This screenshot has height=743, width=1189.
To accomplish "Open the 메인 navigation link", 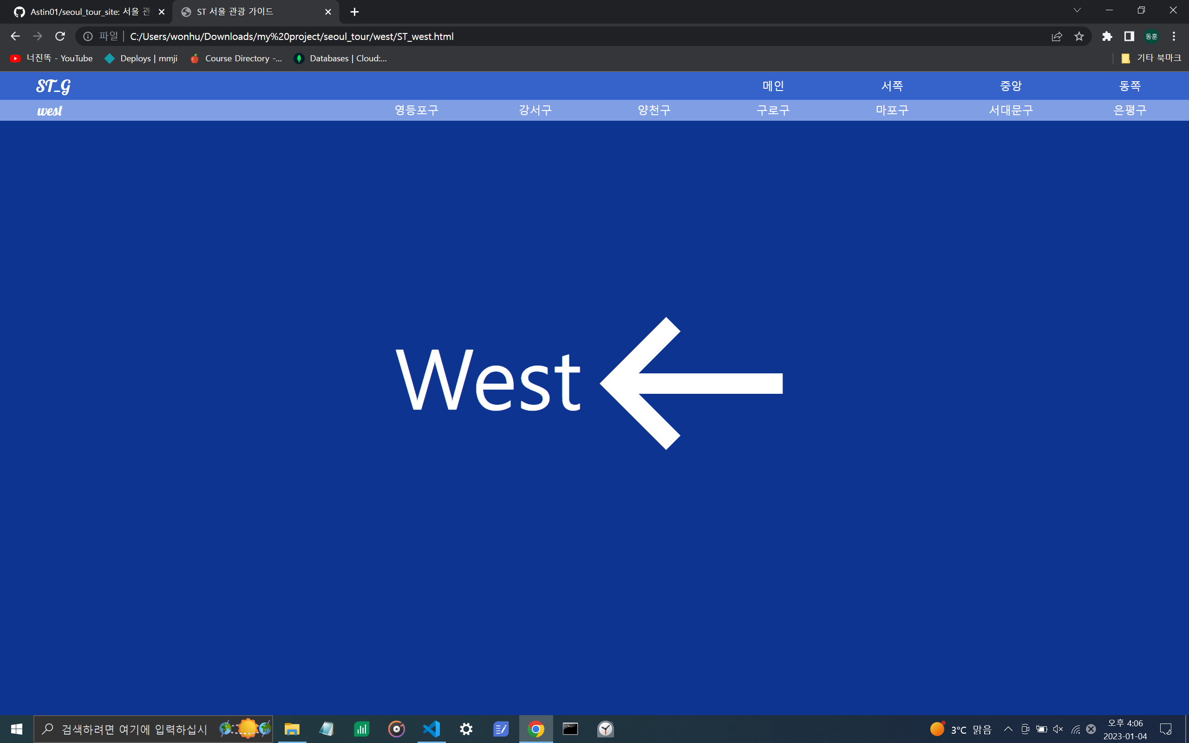I will 773,86.
